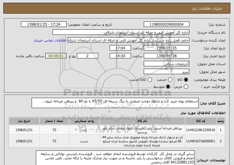Click the general description text box
This screenshot has height=165, width=234.
coord(115,103)
